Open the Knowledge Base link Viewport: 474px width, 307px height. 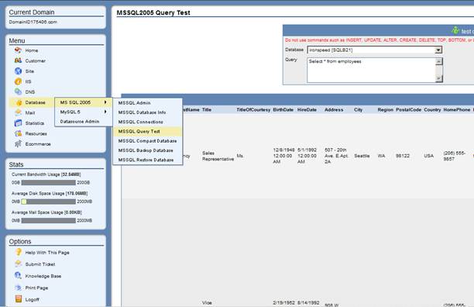coord(43,276)
